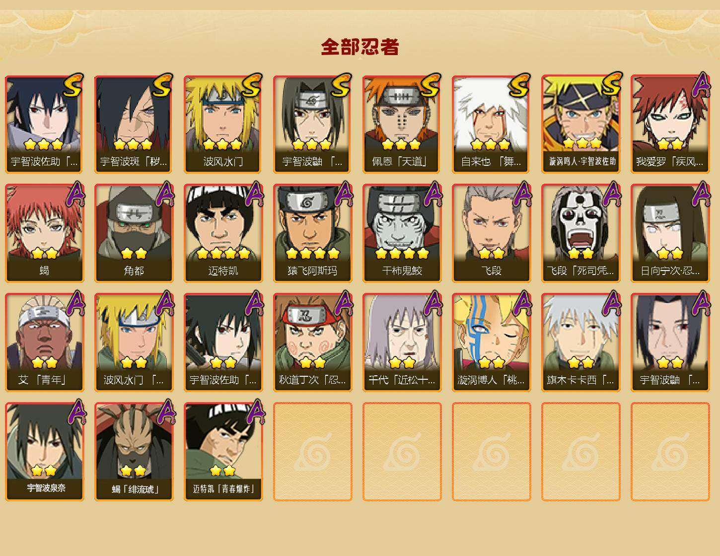Click the 飞段 two-star card
The height and width of the screenshot is (556, 720).
pyautogui.click(x=491, y=233)
